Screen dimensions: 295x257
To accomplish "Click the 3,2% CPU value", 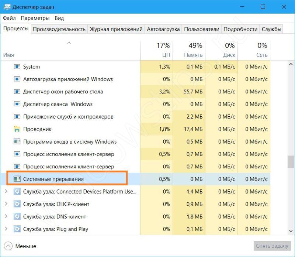I will coord(164,92).
